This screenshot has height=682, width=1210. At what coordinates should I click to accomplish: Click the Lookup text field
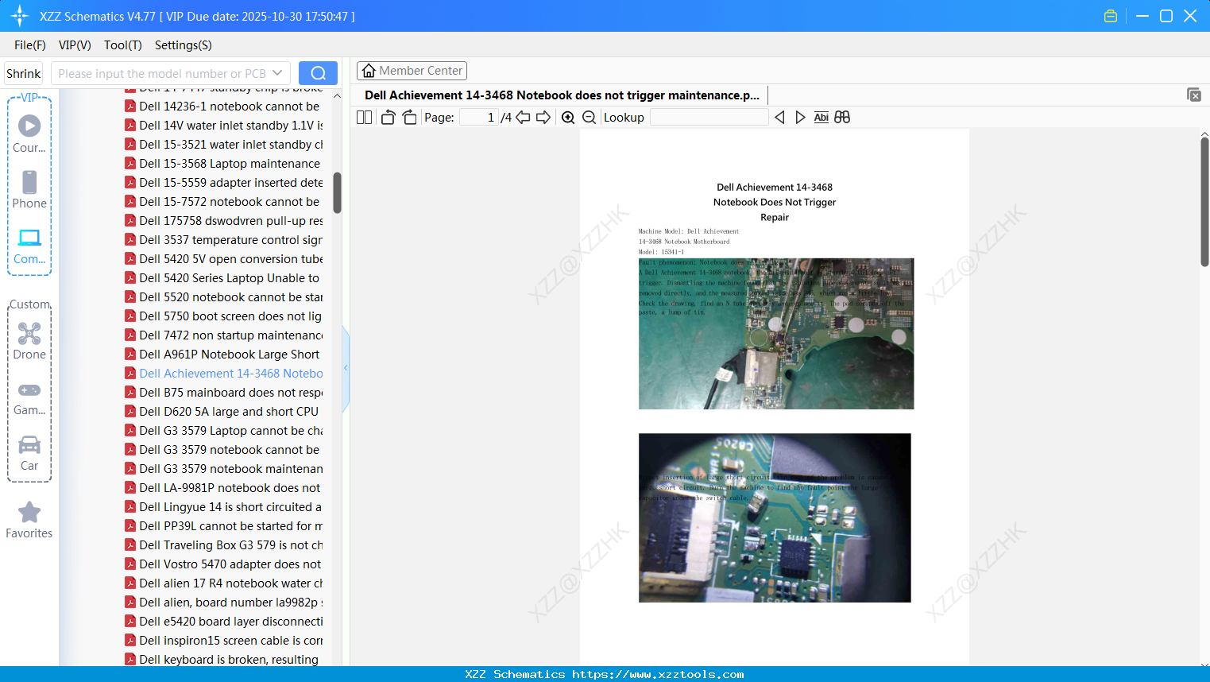[709, 118]
